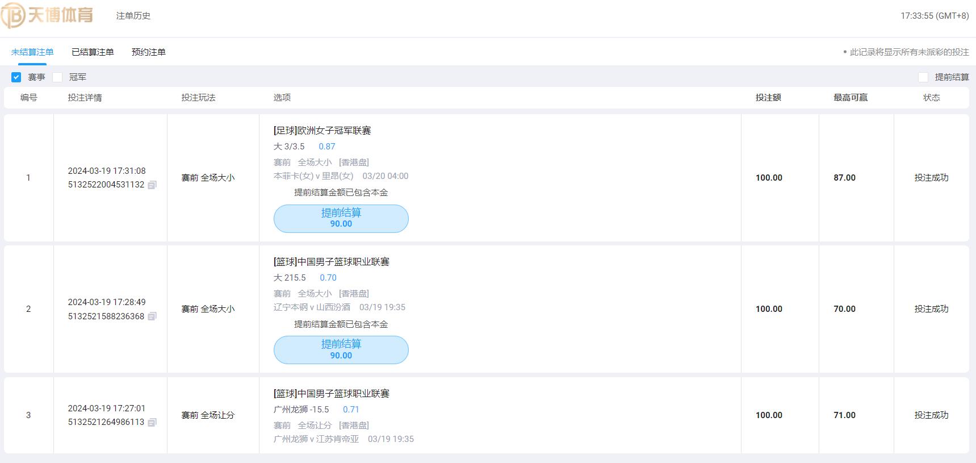976x463 pixels.
Task: Click the 广州龙狮 v 江苏肯帝亚 match text
Action: pyautogui.click(x=316, y=439)
